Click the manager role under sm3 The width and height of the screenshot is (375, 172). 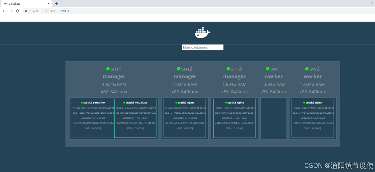pyautogui.click(x=234, y=76)
